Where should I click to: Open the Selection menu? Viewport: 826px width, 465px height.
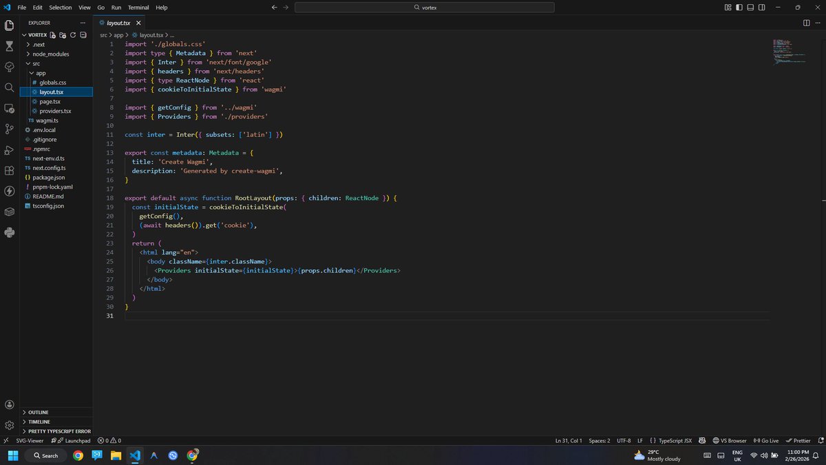point(61,7)
